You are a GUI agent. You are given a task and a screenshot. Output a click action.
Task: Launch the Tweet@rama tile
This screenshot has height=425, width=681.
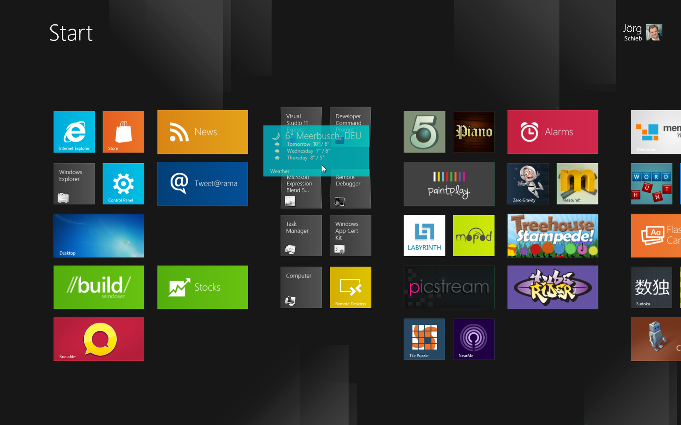pyautogui.click(x=203, y=184)
